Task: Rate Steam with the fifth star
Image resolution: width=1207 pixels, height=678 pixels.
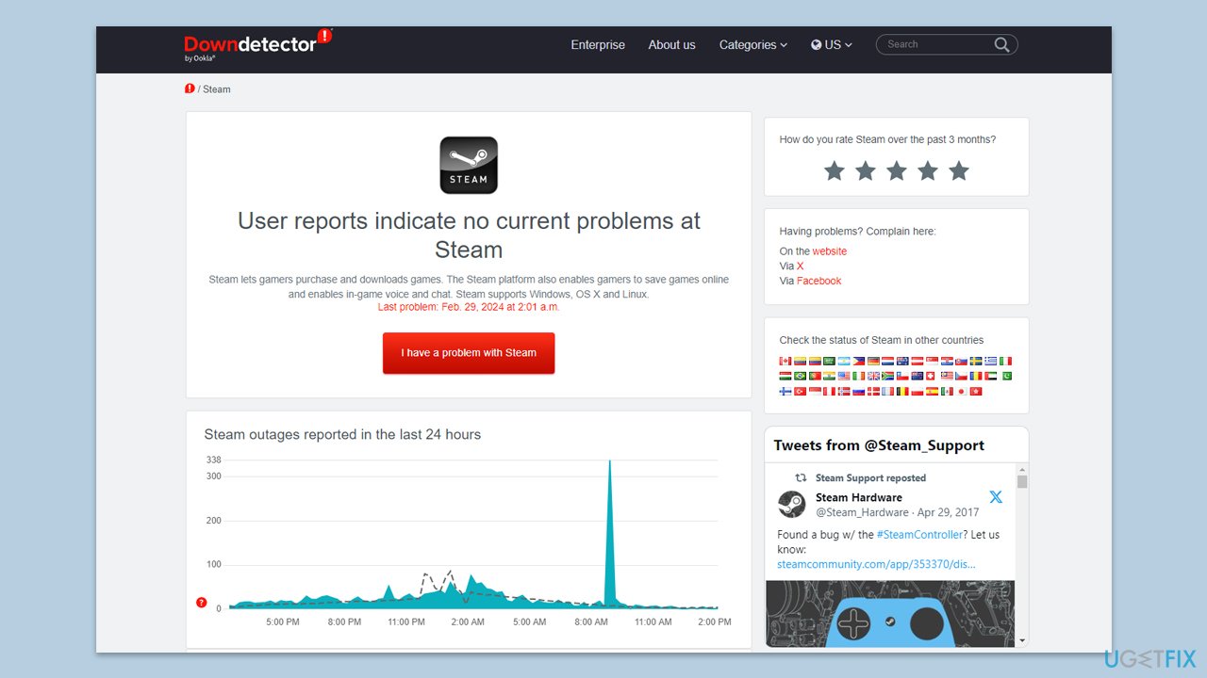Action: click(959, 170)
